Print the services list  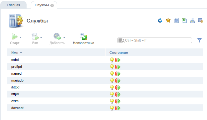click(193, 20)
